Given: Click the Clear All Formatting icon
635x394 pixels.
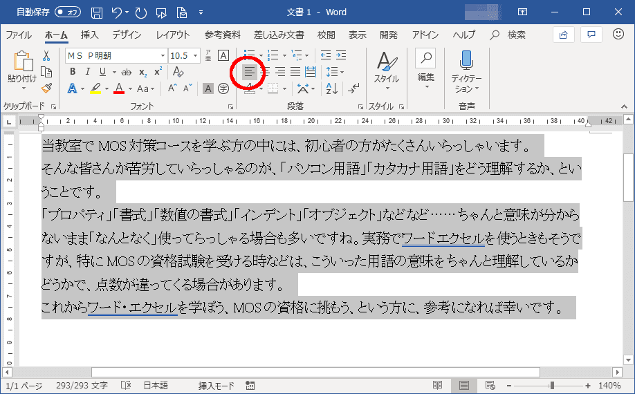Looking at the screenshot, I should tap(178, 72).
